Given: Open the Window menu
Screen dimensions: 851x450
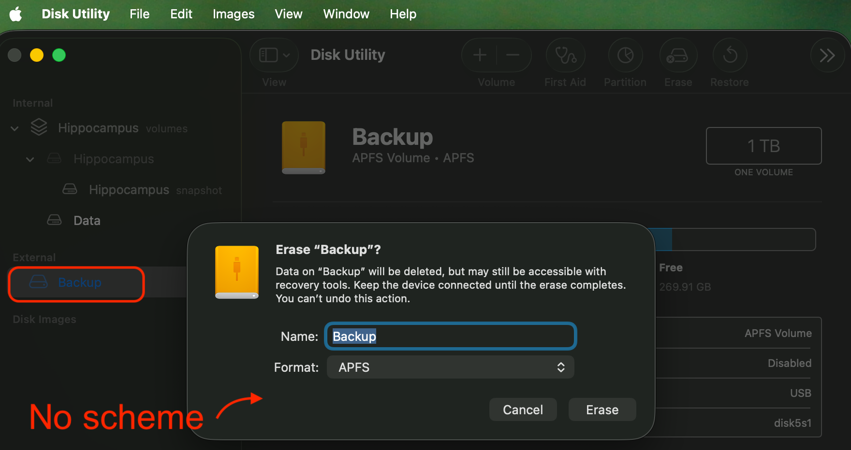Looking at the screenshot, I should click(346, 14).
